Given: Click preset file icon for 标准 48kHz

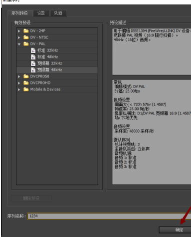Looking at the screenshot, I should pyautogui.click(x=33, y=57).
